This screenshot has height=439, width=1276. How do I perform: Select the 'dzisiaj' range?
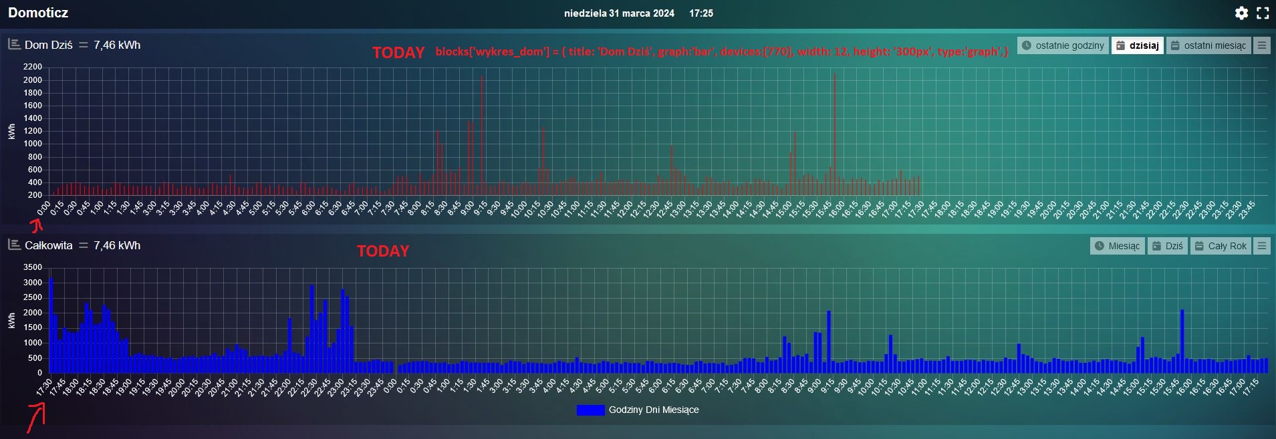pos(1138,45)
